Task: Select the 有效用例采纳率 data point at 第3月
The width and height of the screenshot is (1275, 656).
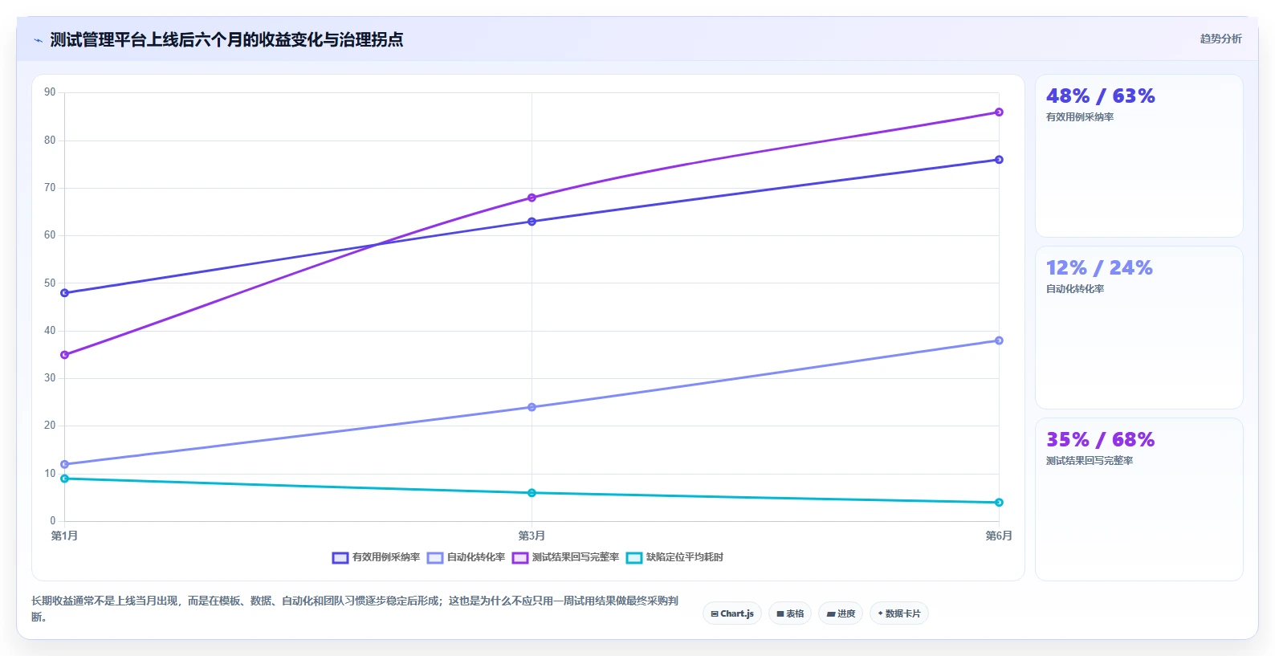Action: [532, 222]
